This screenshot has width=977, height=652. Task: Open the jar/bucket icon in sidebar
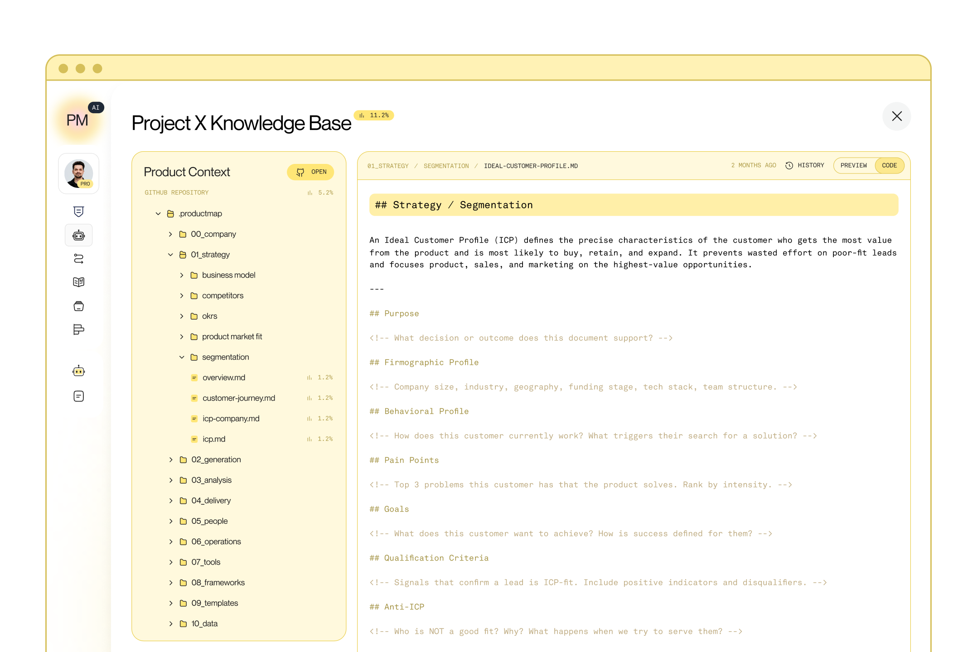click(x=79, y=306)
